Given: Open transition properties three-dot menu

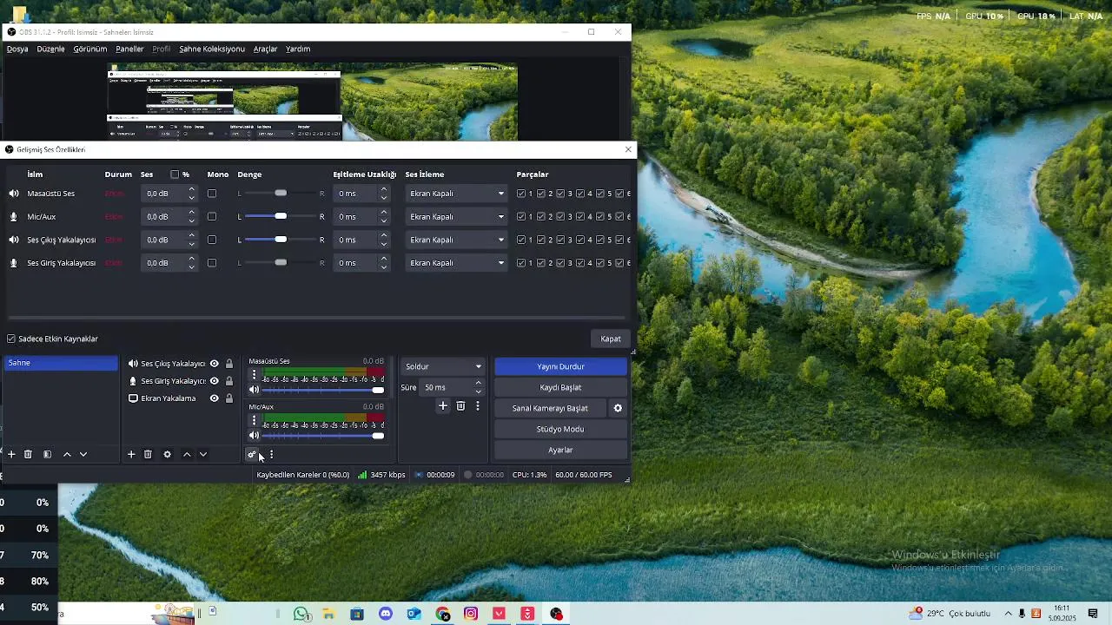Looking at the screenshot, I should [x=477, y=405].
